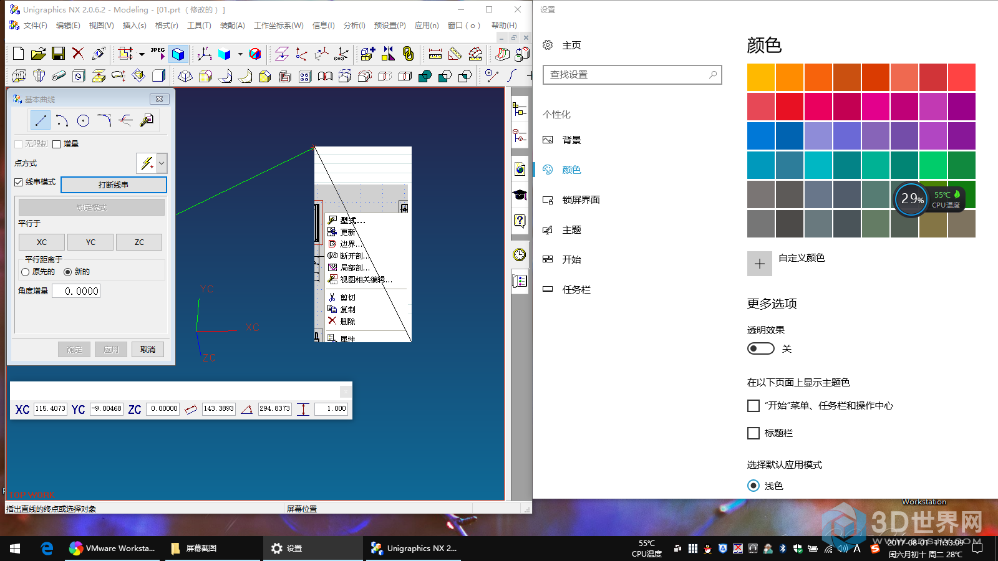The height and width of the screenshot is (561, 998).
Task: Open the 帮助(H) menu
Action: tap(504, 26)
